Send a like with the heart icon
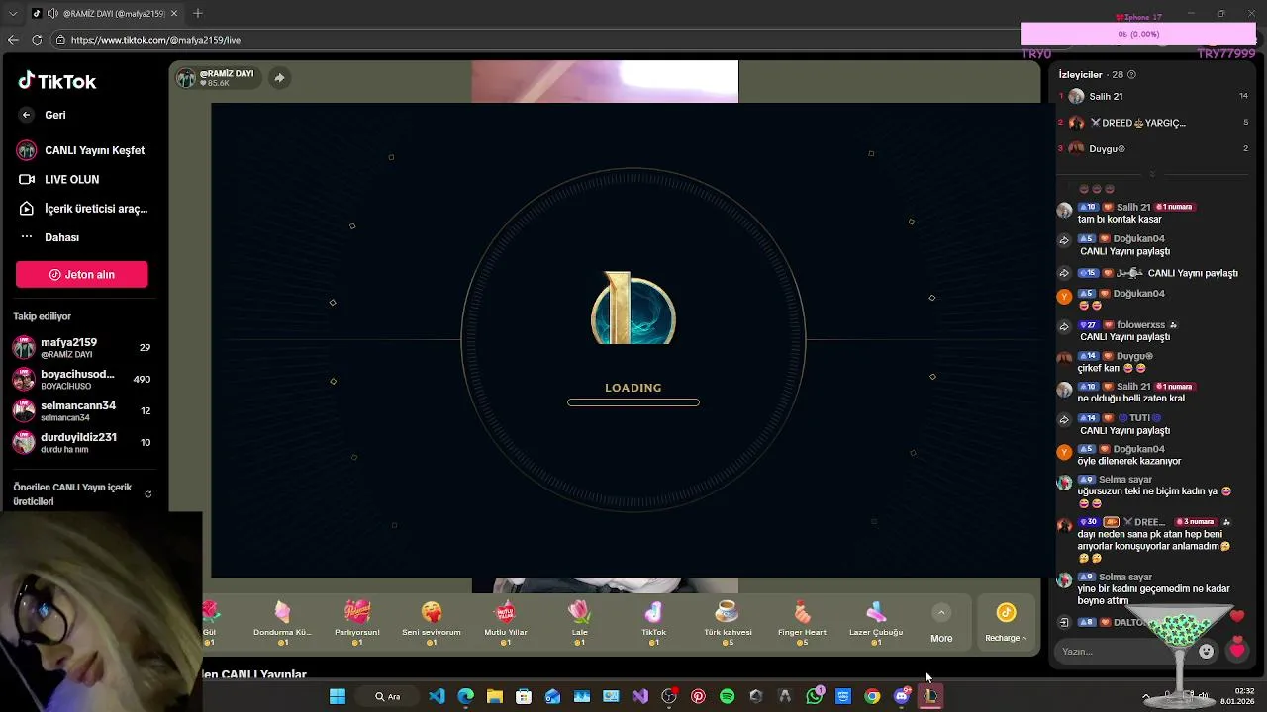 [1236, 651]
